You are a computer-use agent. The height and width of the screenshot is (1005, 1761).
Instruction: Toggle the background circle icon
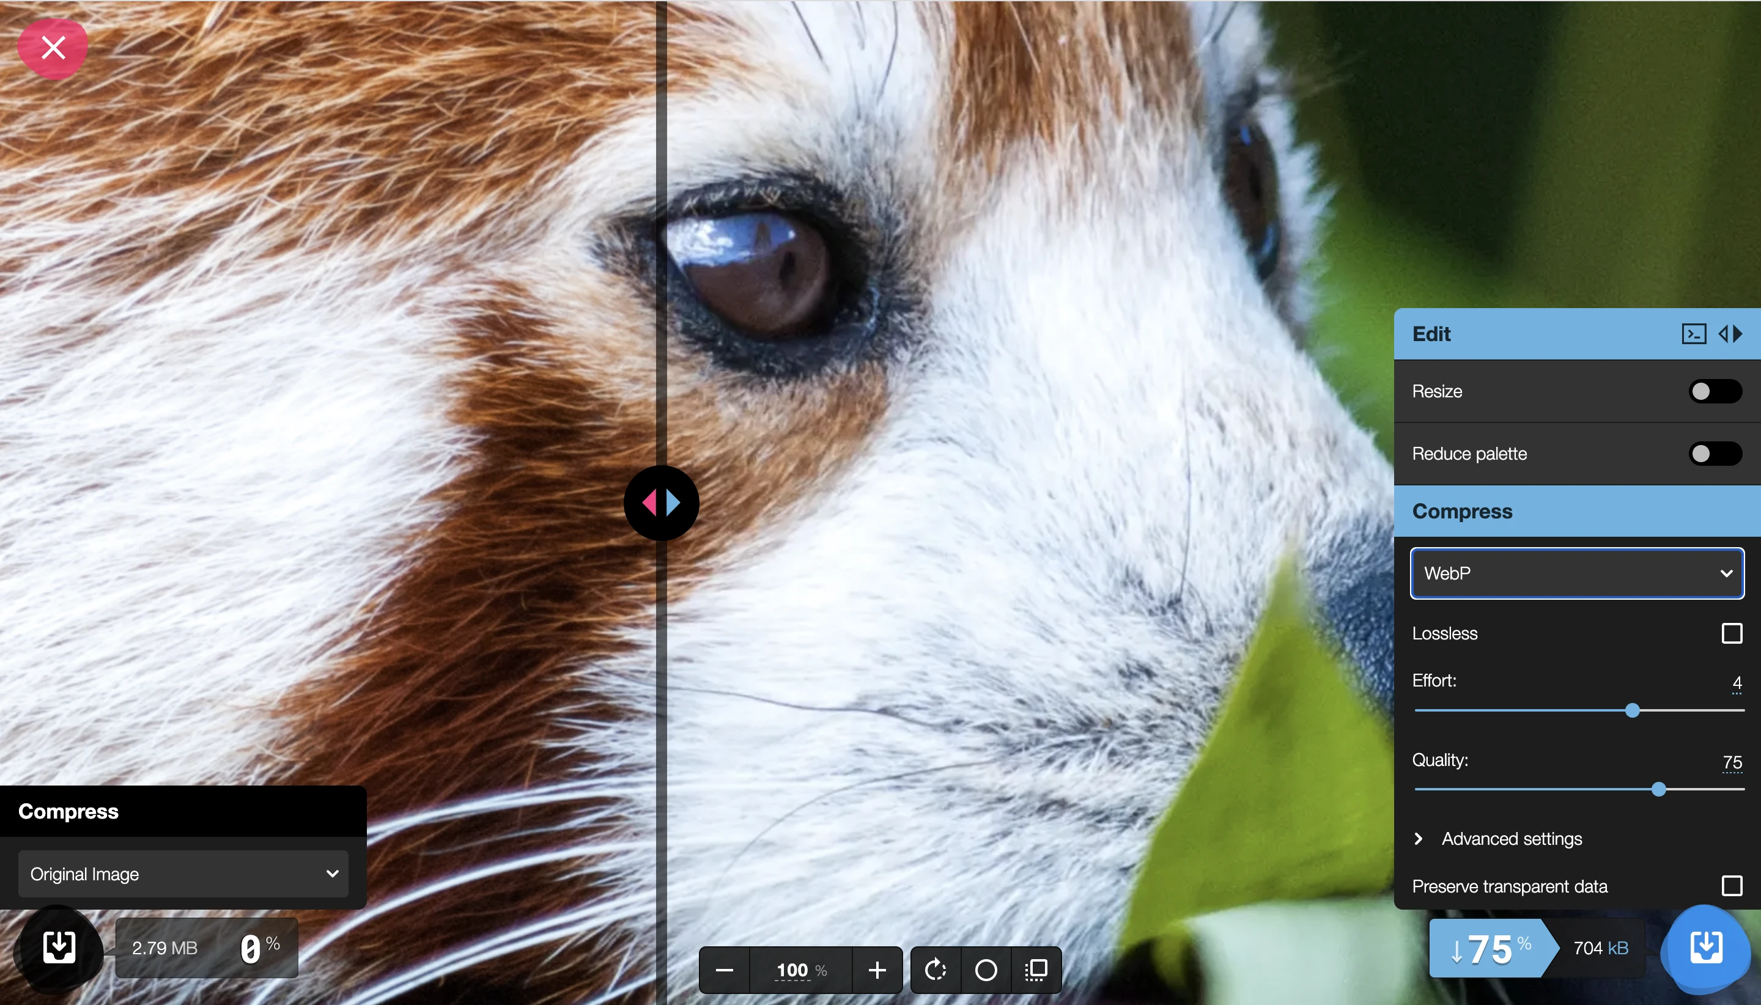coord(986,970)
